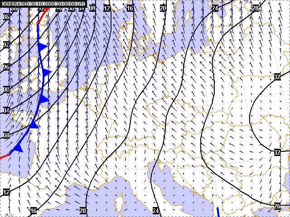Click the topmost blue cold front triangle
This screenshot has width=290, height=217.
point(43,47)
